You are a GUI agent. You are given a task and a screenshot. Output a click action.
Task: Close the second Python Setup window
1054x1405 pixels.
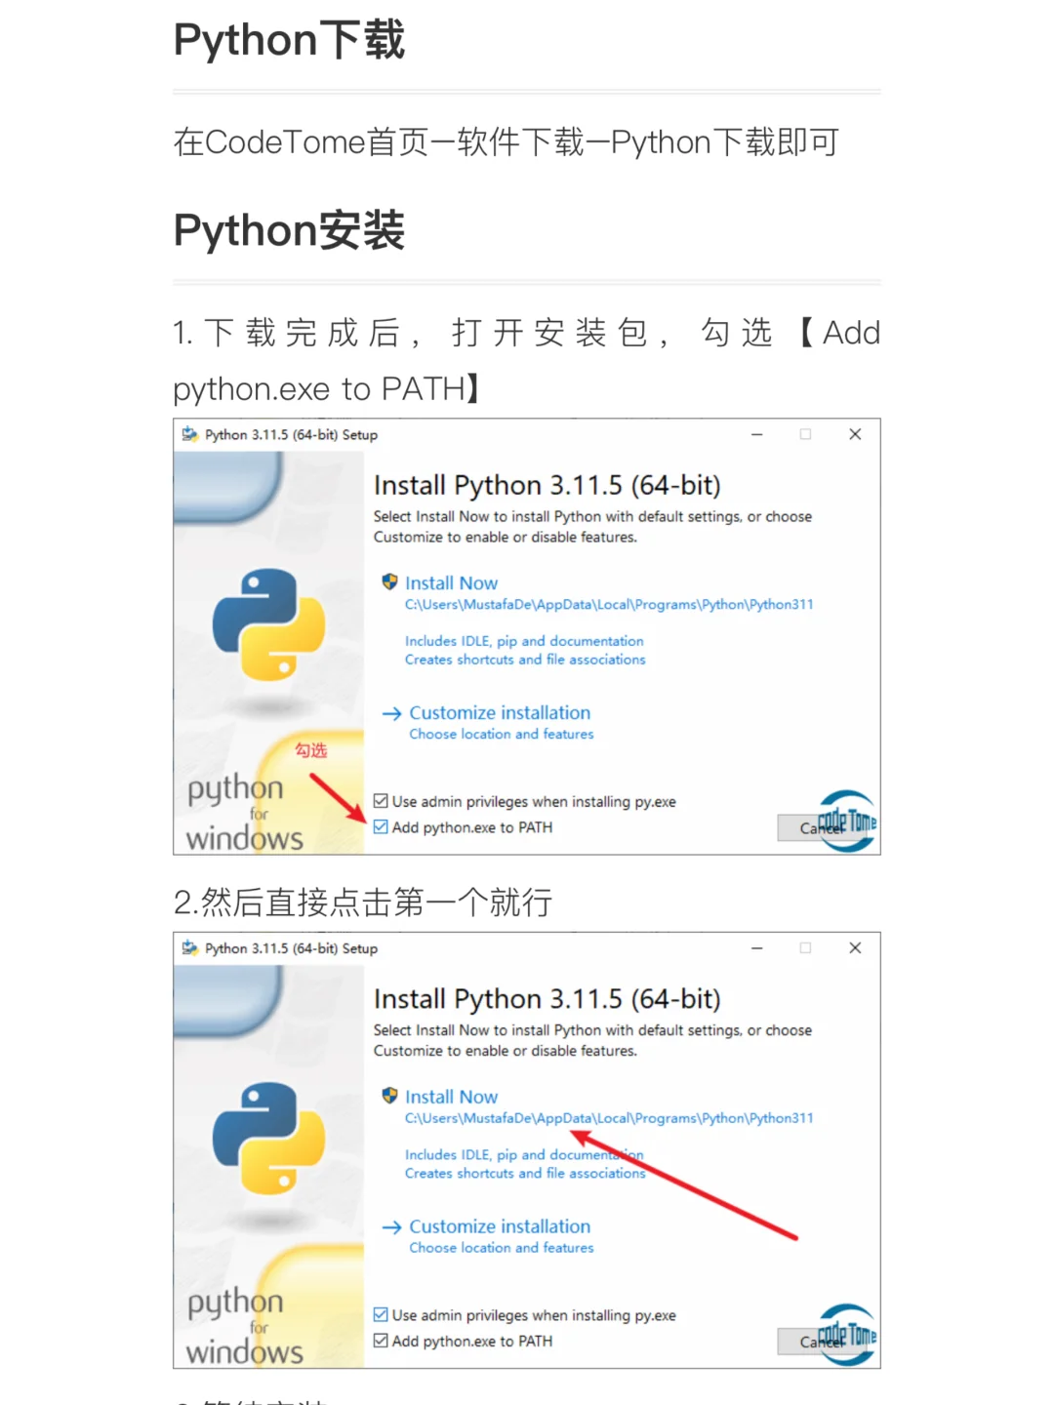click(855, 947)
